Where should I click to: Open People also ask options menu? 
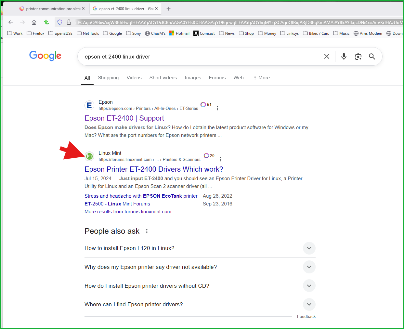pos(147,231)
